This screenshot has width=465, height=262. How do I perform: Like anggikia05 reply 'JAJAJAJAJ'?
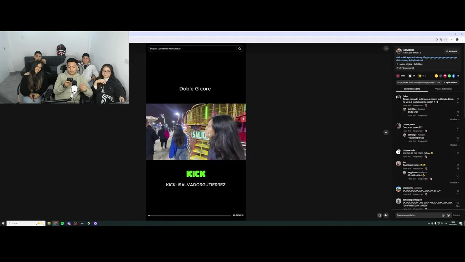(x=458, y=176)
